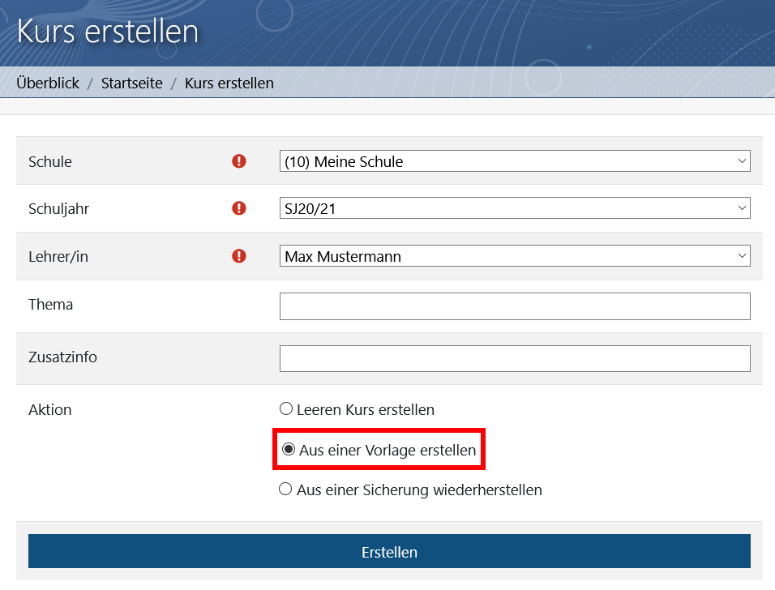Click 'Kurs erstellen' in the breadcrumb
775x590 pixels.
click(229, 83)
